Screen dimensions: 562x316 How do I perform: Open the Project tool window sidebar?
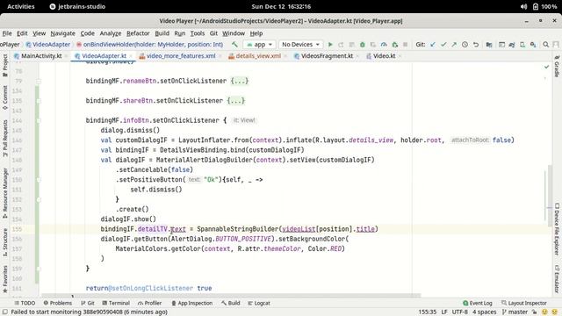(5, 66)
